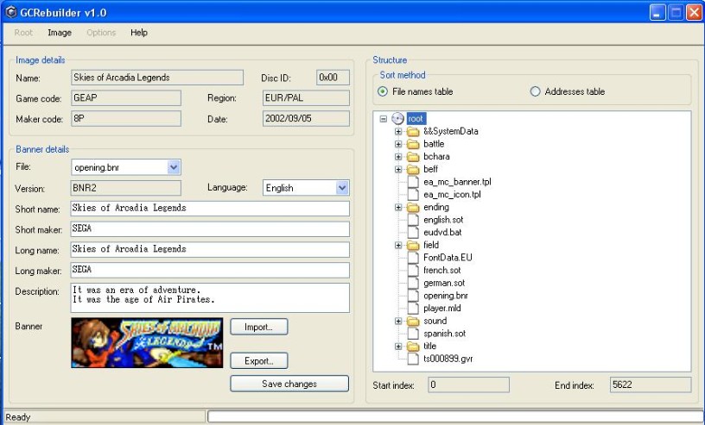
Task: Click the Long maker input field
Action: (210, 270)
